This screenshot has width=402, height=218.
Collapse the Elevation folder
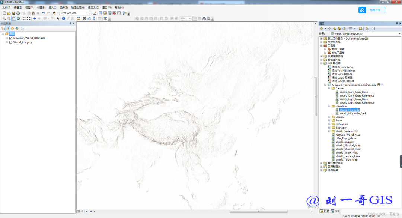click(329, 106)
